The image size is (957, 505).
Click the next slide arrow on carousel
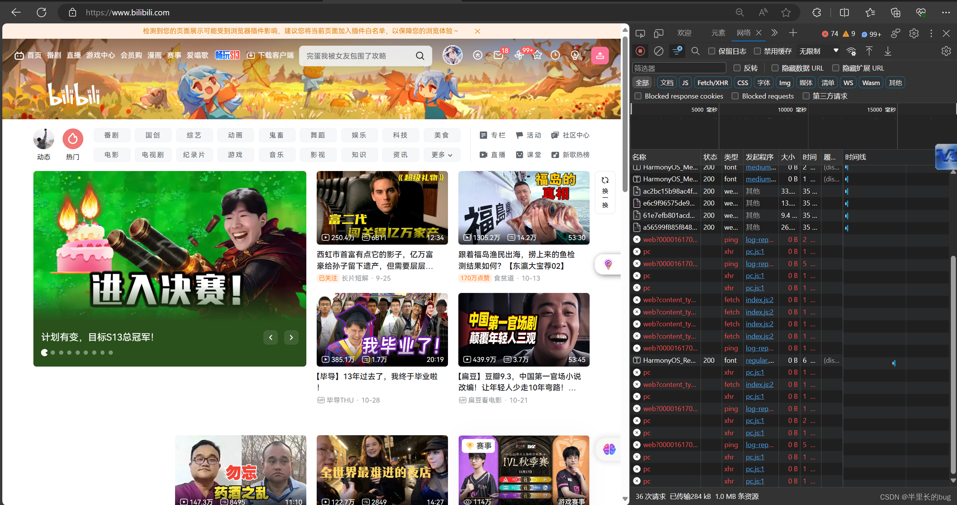coord(291,337)
